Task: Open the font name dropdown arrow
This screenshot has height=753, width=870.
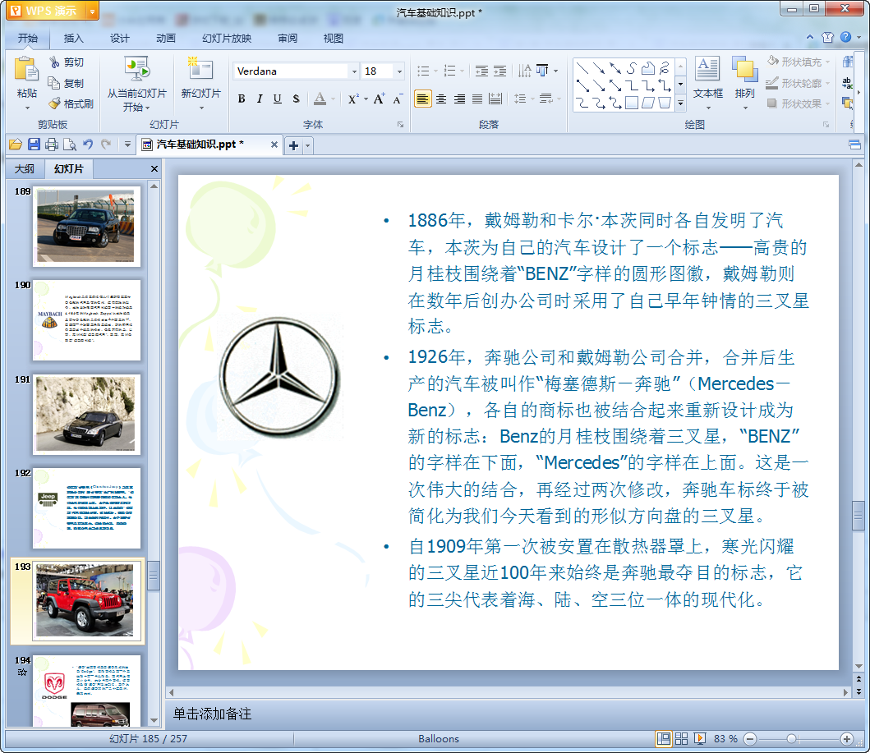Action: tap(354, 71)
